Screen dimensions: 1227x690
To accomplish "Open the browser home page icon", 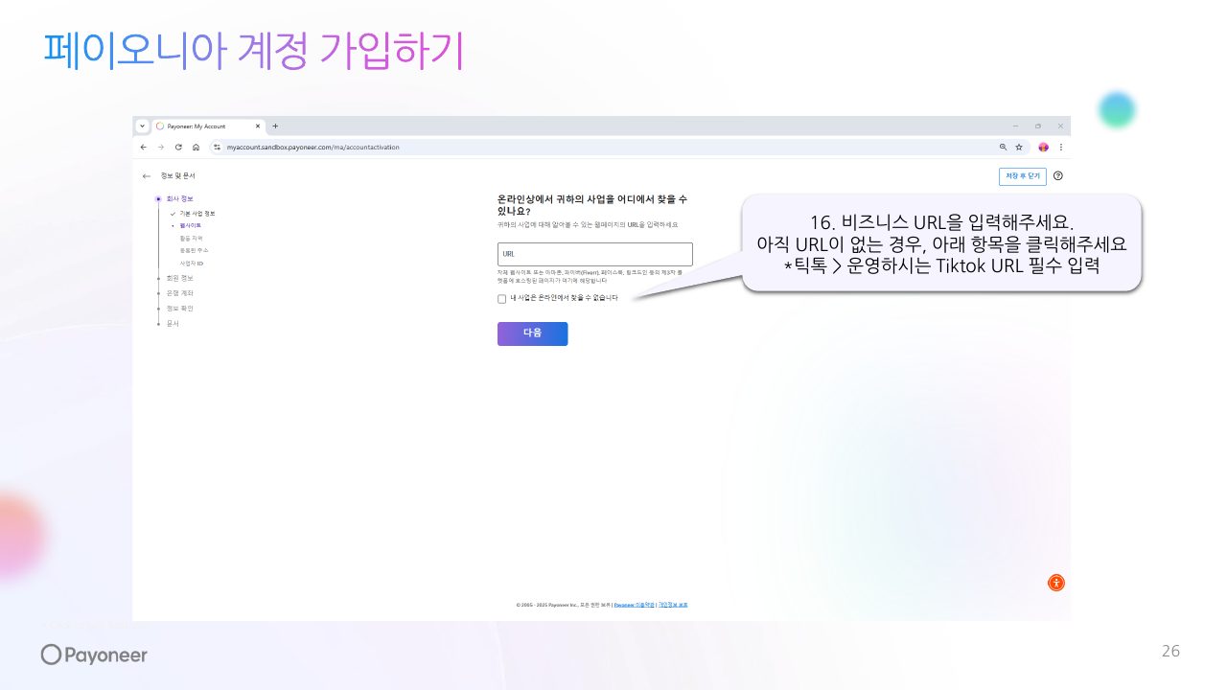I will 196,148.
